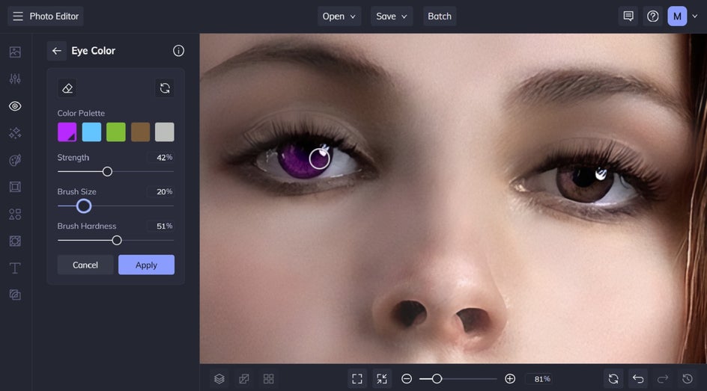Zoom in with the plus icon
This screenshot has height=391, width=707.
point(510,379)
